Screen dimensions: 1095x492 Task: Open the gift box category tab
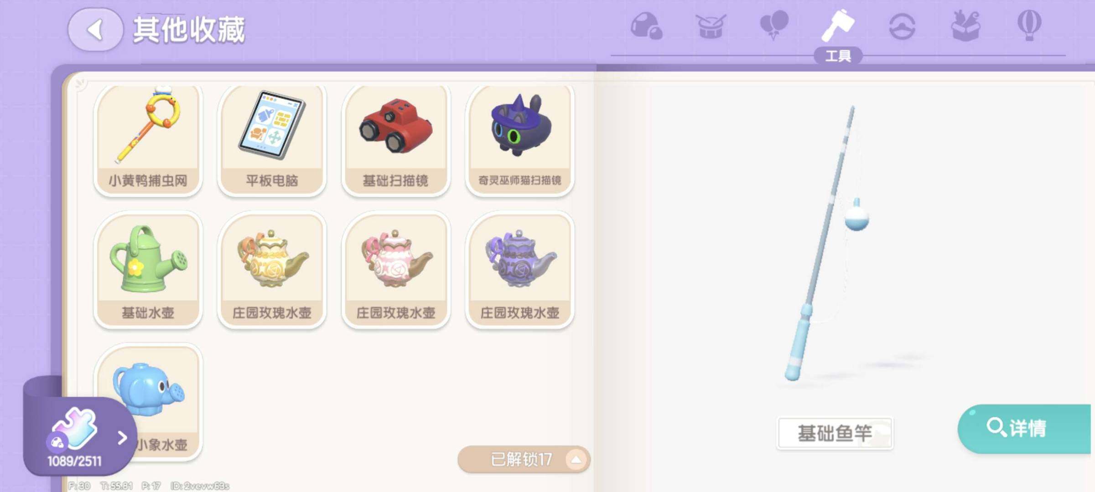(965, 26)
